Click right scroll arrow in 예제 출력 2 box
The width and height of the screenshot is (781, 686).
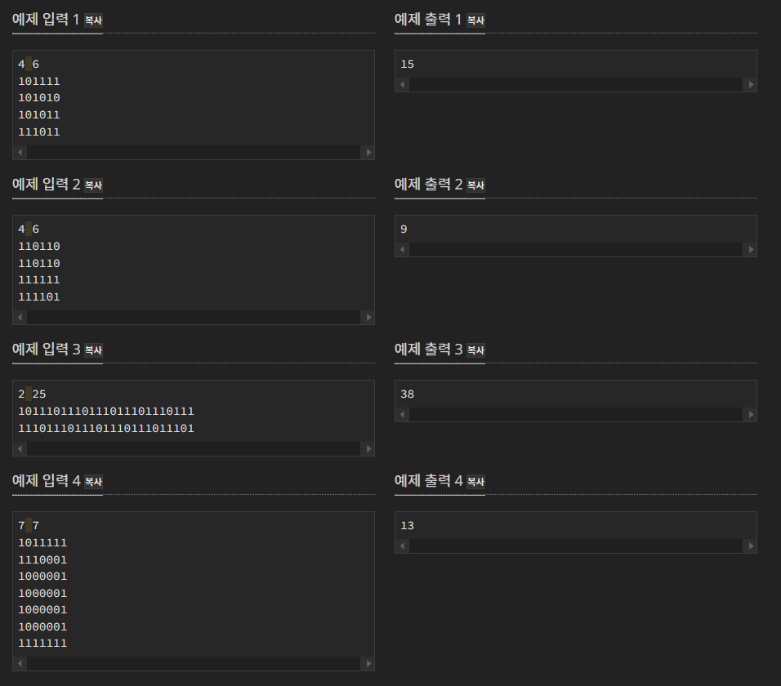tap(751, 249)
